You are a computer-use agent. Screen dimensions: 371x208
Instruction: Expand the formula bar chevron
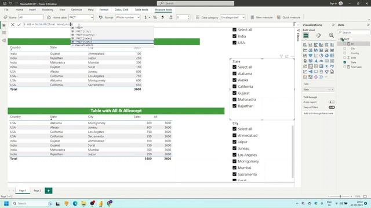[x=298, y=24]
